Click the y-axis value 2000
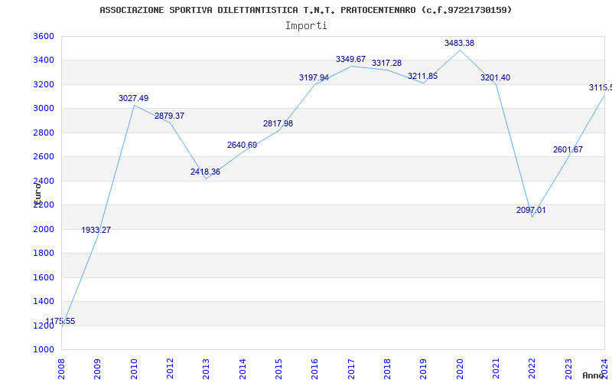612x383 pixels. pyautogui.click(x=44, y=229)
